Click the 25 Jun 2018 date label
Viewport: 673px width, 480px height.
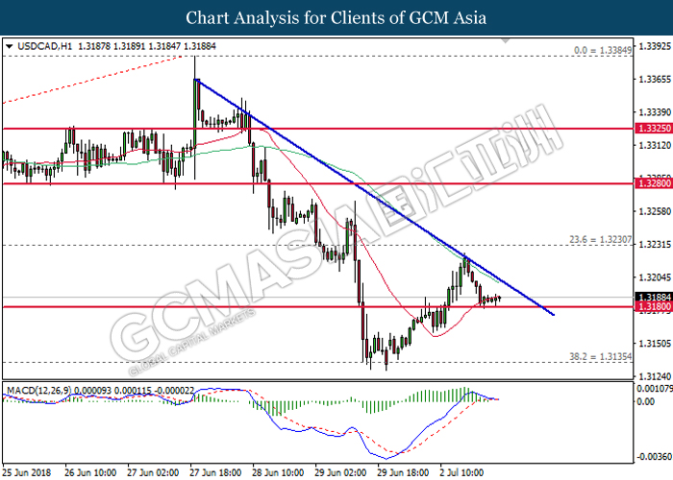27,472
